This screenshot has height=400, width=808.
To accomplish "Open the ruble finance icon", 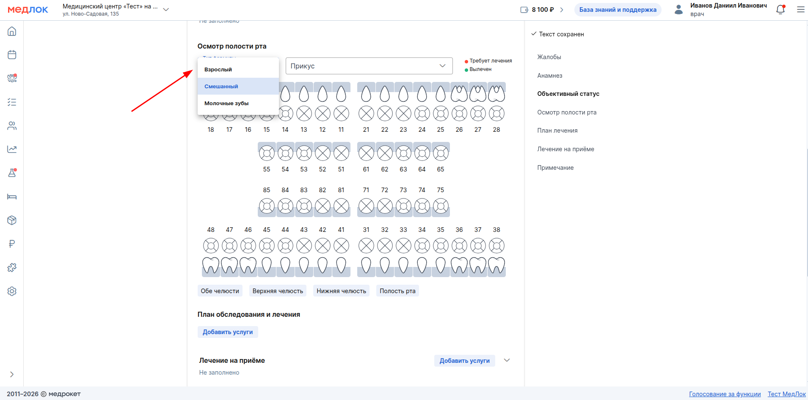I will click(12, 244).
